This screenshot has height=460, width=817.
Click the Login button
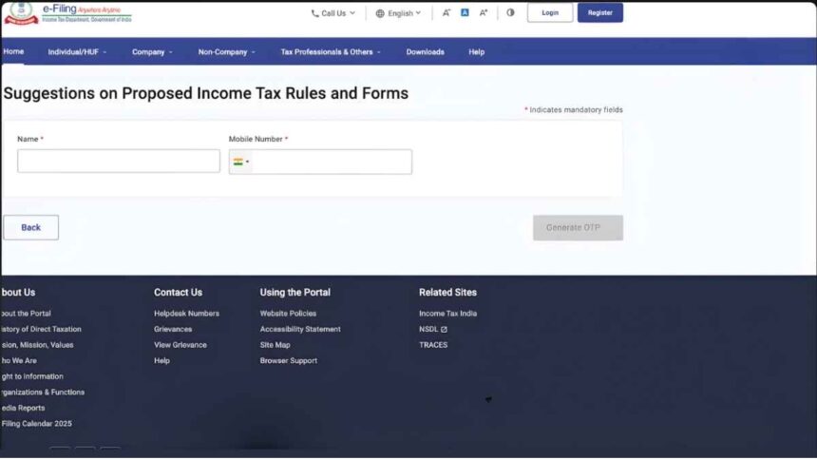550,12
